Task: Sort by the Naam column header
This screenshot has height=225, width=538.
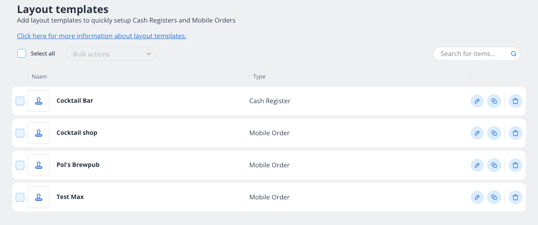Action: pyautogui.click(x=40, y=77)
